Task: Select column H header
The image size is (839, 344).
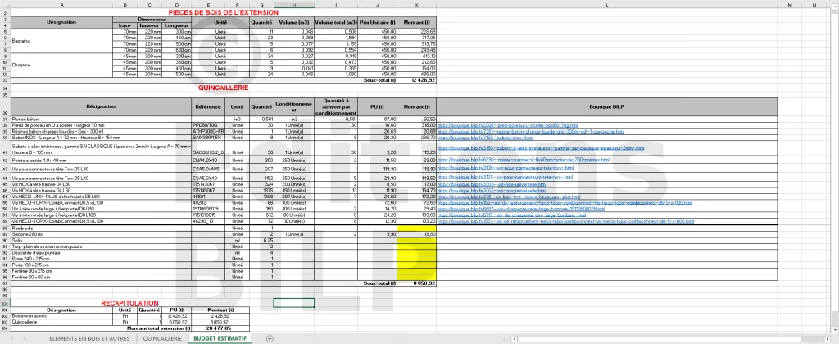Action: (x=294, y=4)
